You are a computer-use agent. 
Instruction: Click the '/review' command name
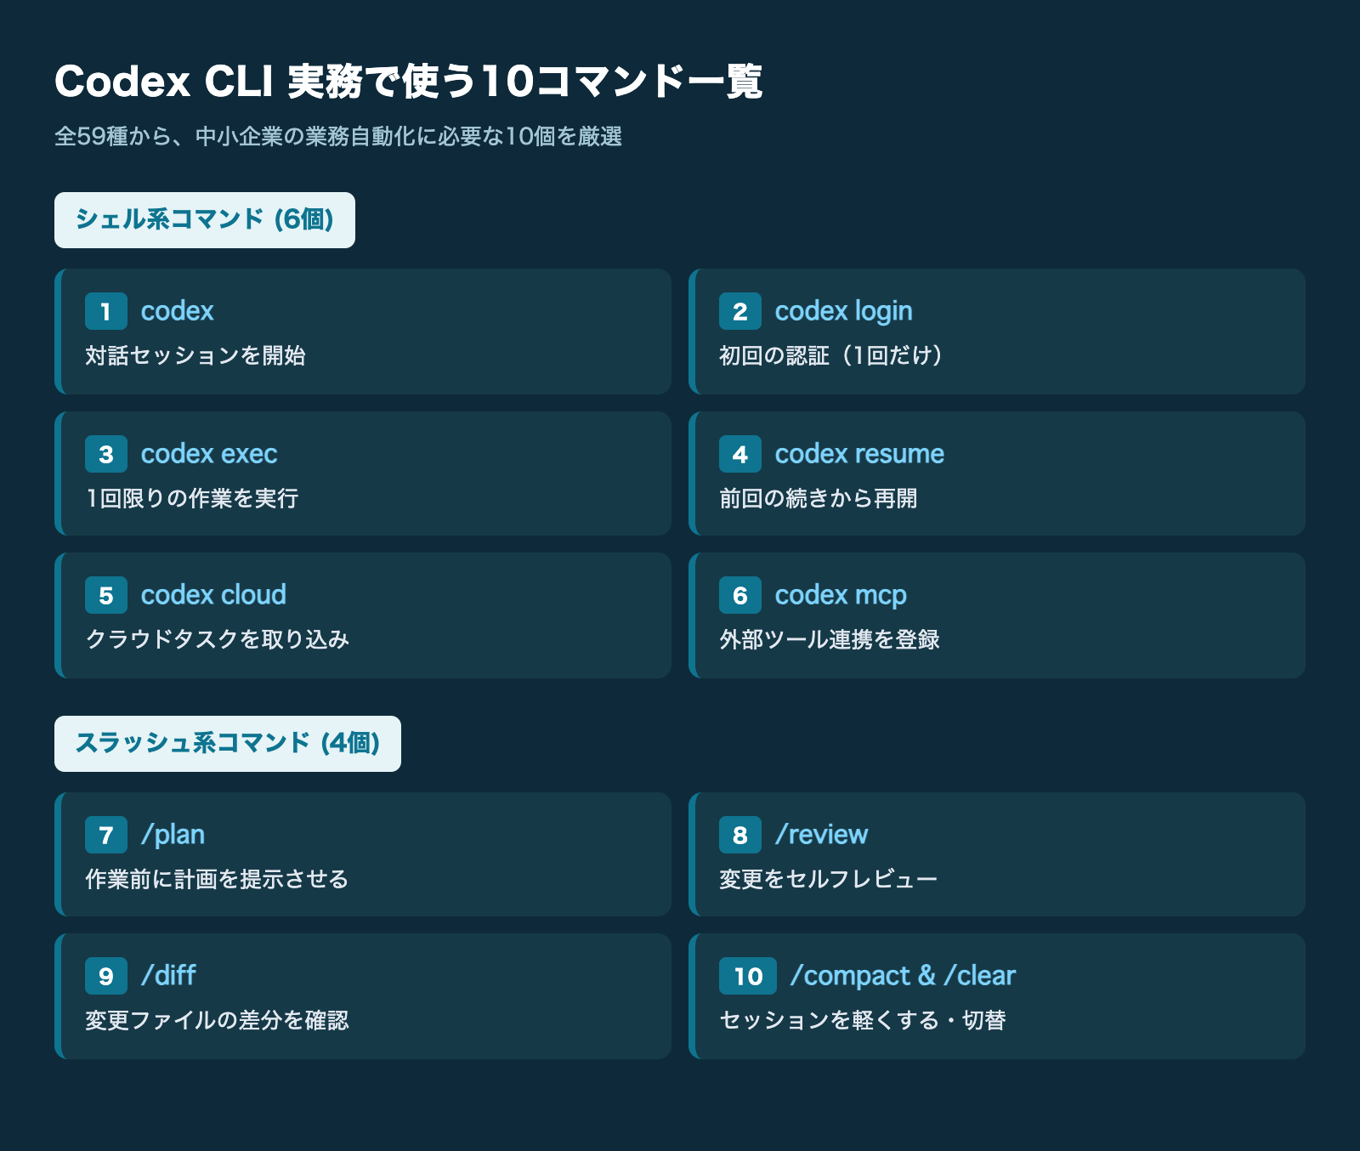point(822,835)
